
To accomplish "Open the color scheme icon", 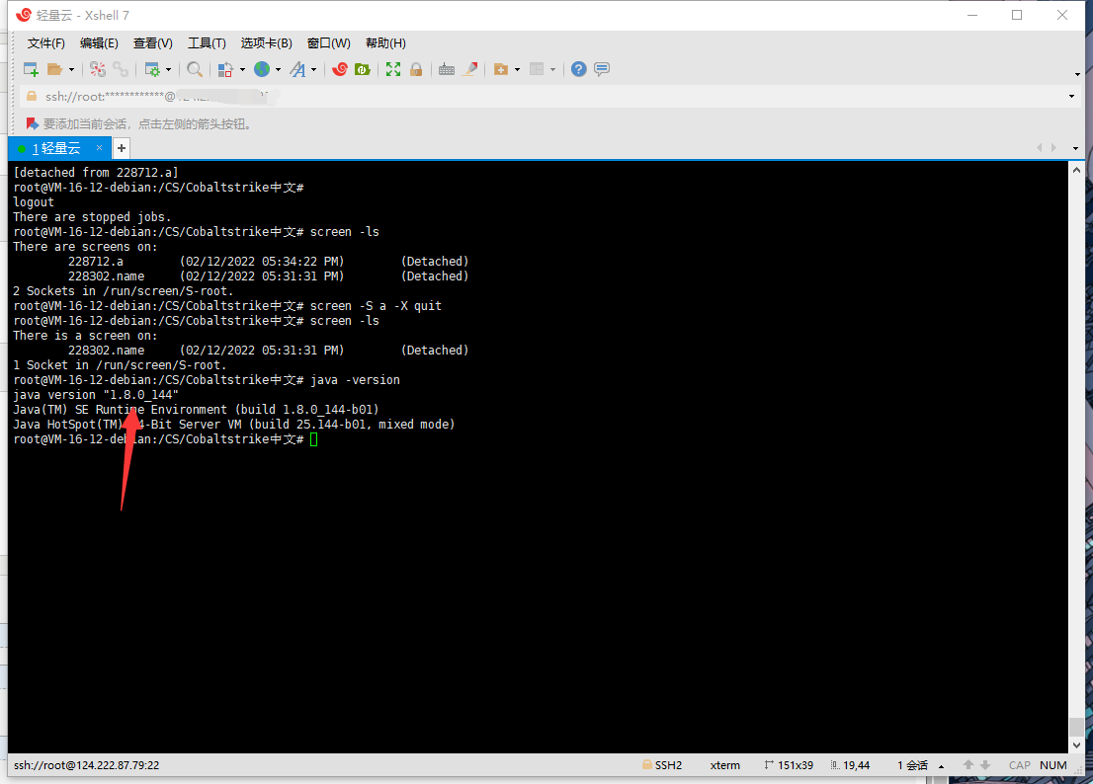I will 225,69.
